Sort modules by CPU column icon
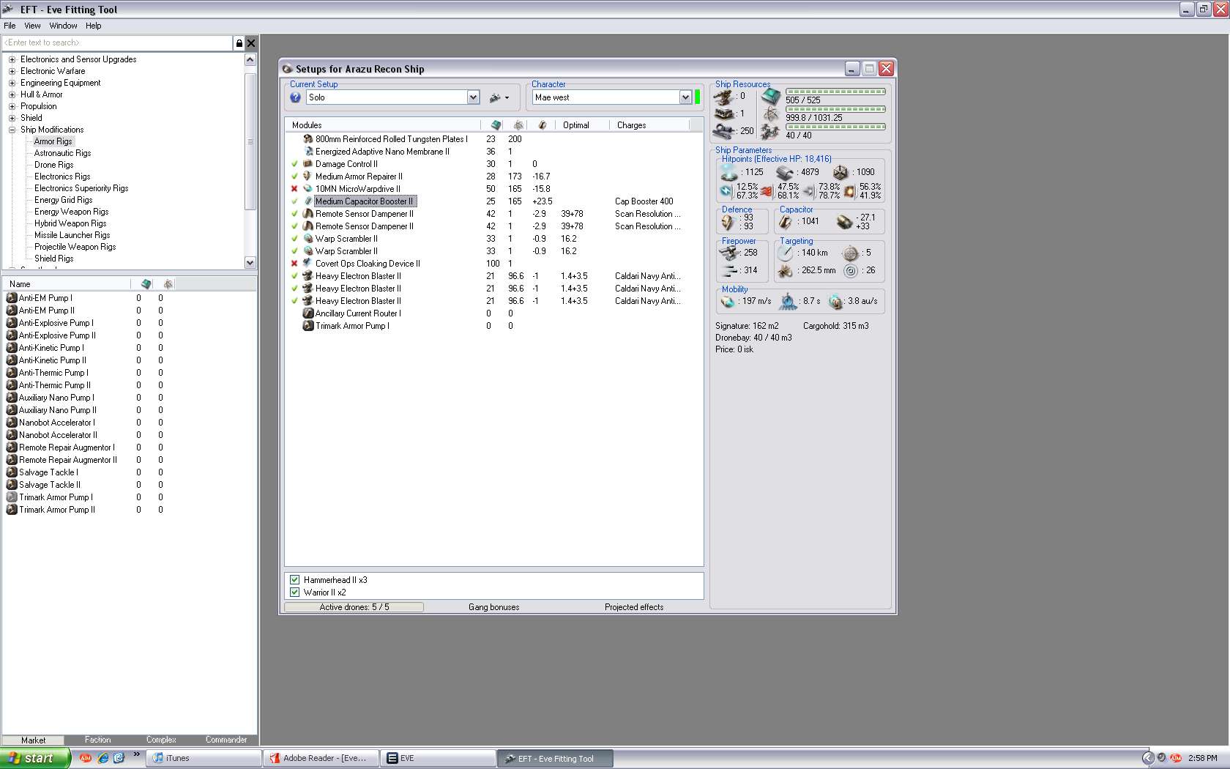 [x=496, y=125]
